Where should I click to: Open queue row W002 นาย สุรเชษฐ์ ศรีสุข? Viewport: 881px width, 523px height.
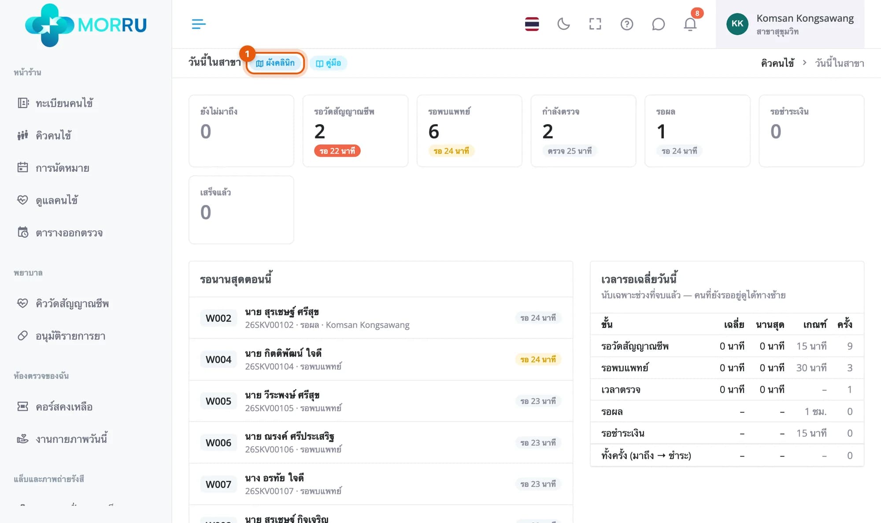click(x=381, y=318)
